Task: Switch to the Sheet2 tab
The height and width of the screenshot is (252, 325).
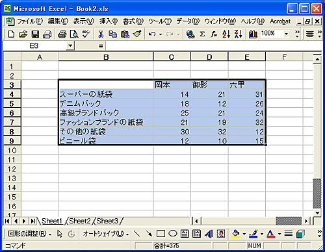Action: pos(80,221)
